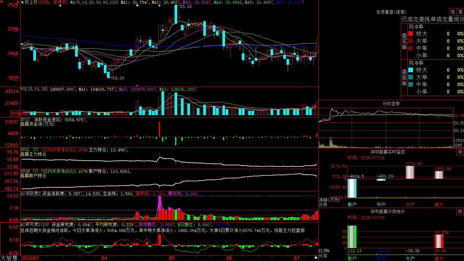
Task: Click the SVSH (7) indicator name
Action: coord(30,171)
